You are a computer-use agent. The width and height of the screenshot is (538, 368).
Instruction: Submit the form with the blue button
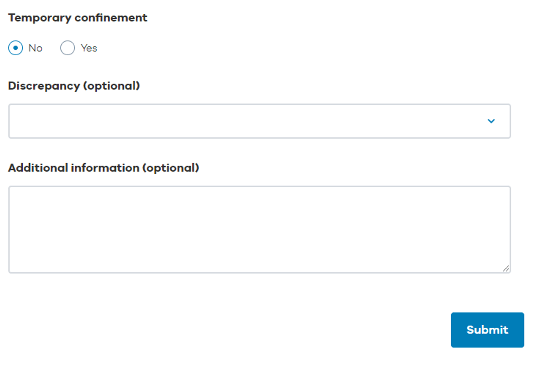pos(487,330)
